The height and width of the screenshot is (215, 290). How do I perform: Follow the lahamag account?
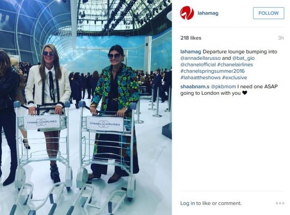pyautogui.click(x=268, y=13)
